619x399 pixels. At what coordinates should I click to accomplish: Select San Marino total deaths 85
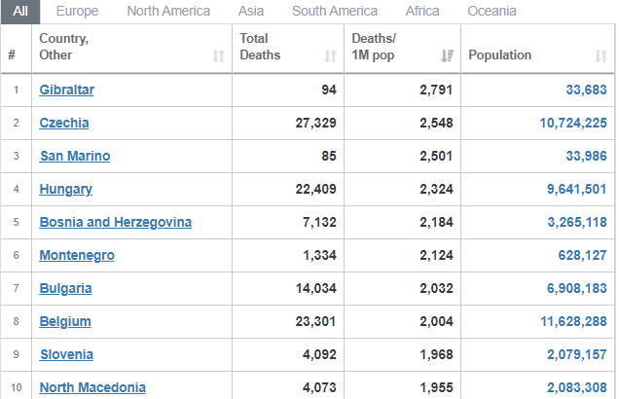[329, 157]
